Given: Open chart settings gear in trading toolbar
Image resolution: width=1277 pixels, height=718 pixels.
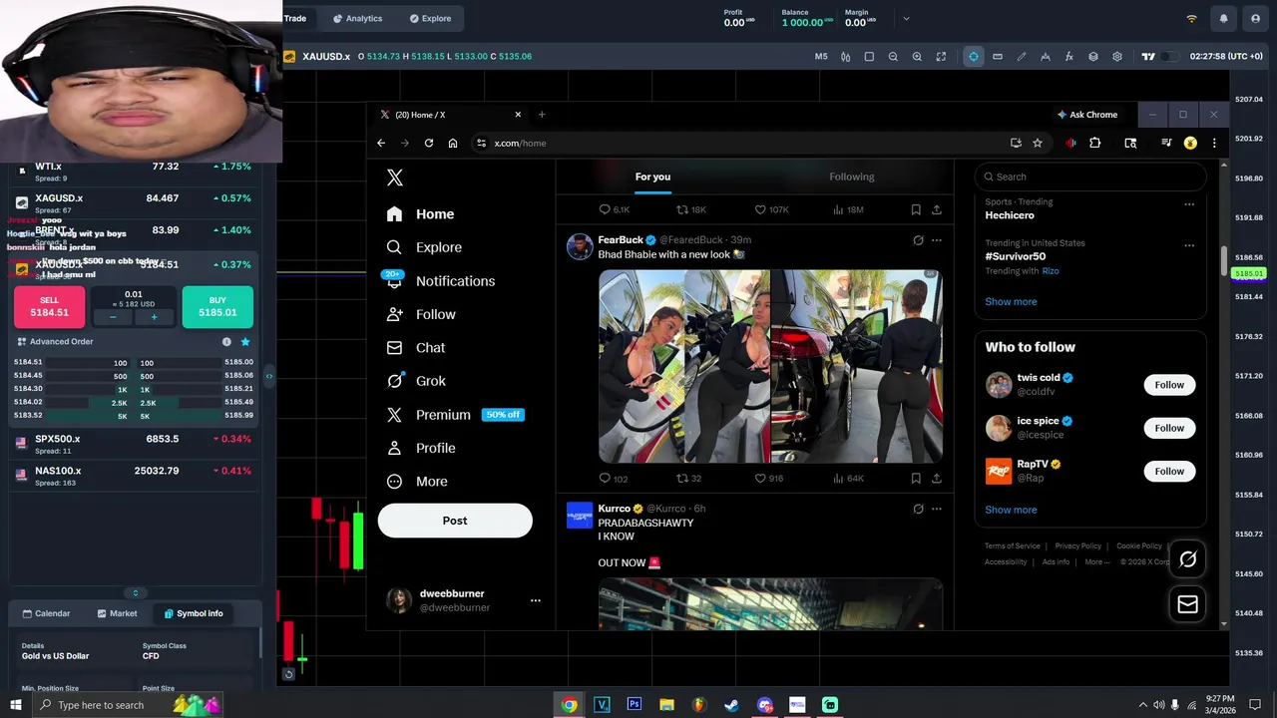Looking at the screenshot, I should pos(1117,57).
